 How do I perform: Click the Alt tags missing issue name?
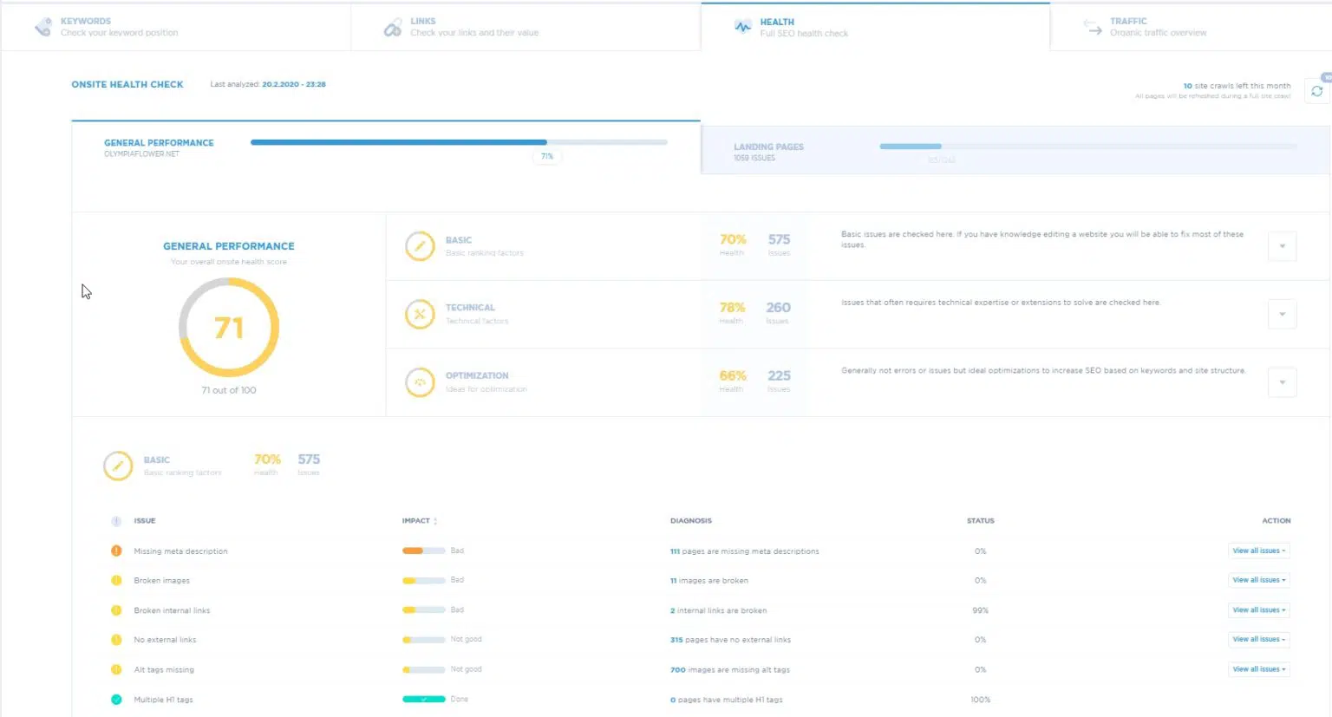pos(164,669)
